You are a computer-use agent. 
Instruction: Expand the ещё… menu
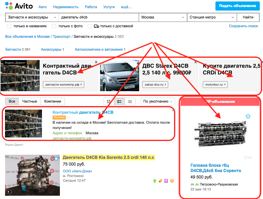coord(126,7)
